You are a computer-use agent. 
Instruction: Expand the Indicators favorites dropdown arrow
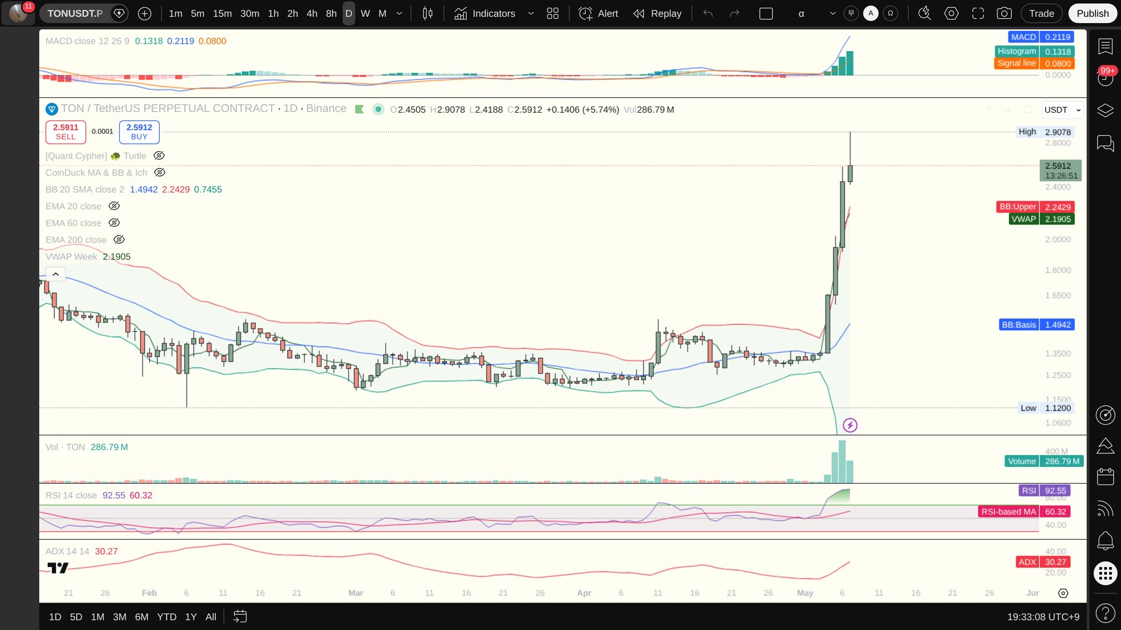coord(530,13)
